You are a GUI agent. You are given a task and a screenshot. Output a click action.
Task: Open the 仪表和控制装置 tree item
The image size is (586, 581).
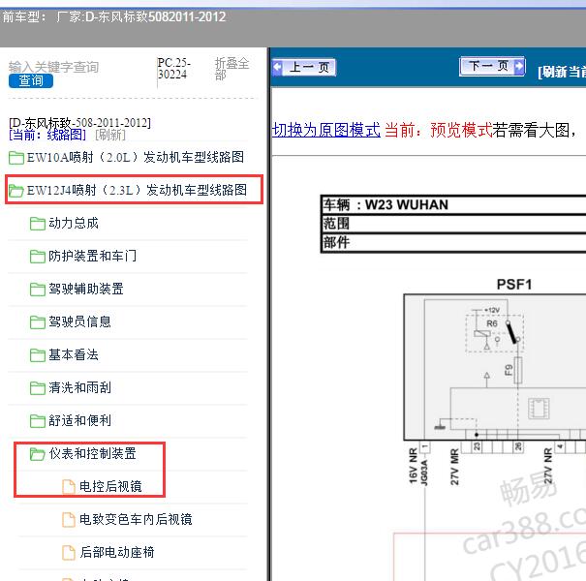(x=92, y=453)
